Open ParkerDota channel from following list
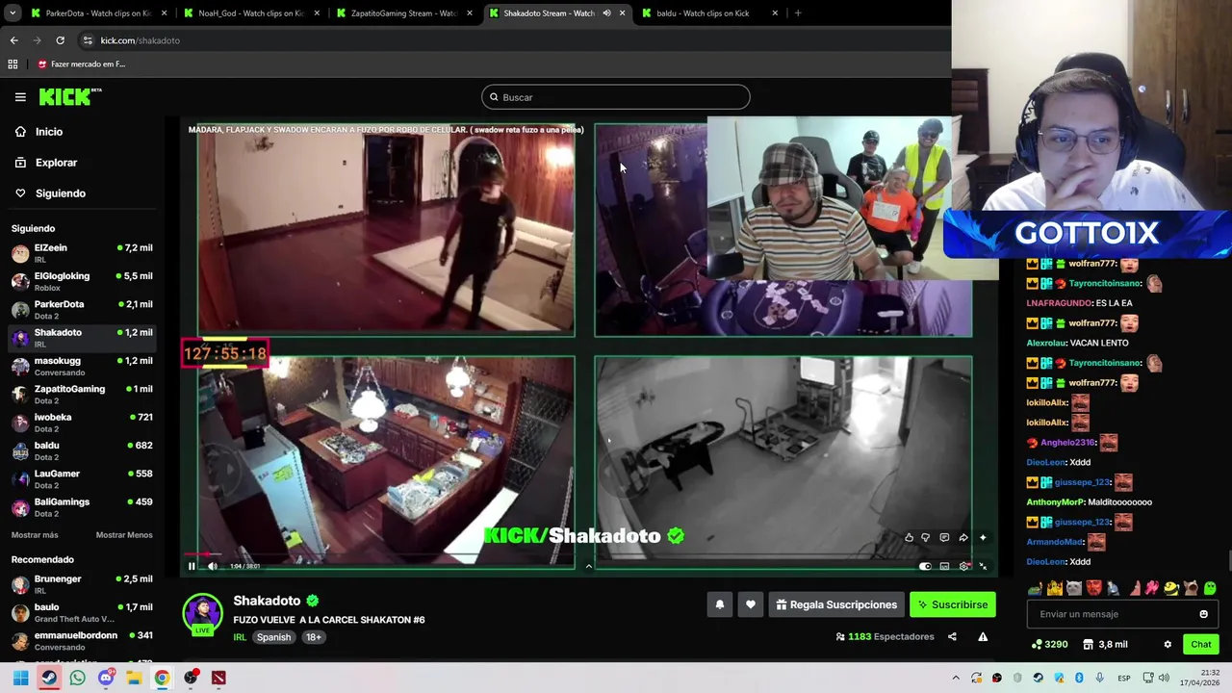The width and height of the screenshot is (1232, 693). (x=83, y=309)
